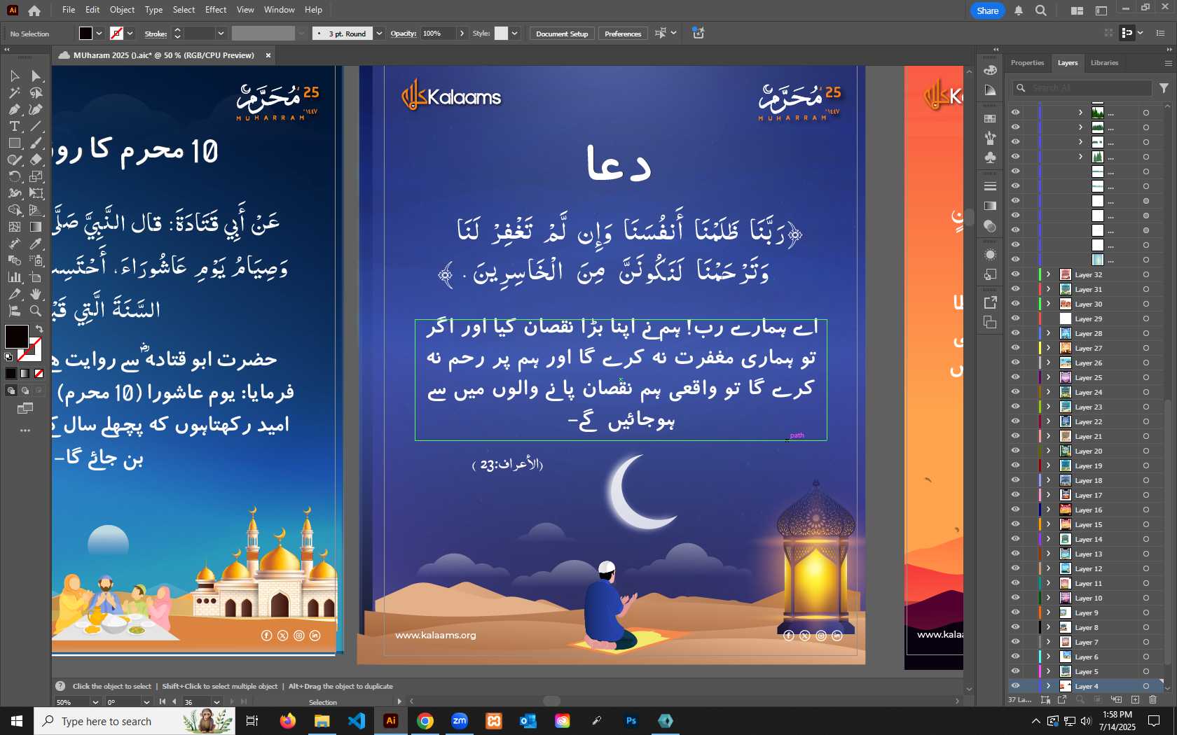Hide Layer 24
The width and height of the screenshot is (1177, 735).
pos(1015,392)
